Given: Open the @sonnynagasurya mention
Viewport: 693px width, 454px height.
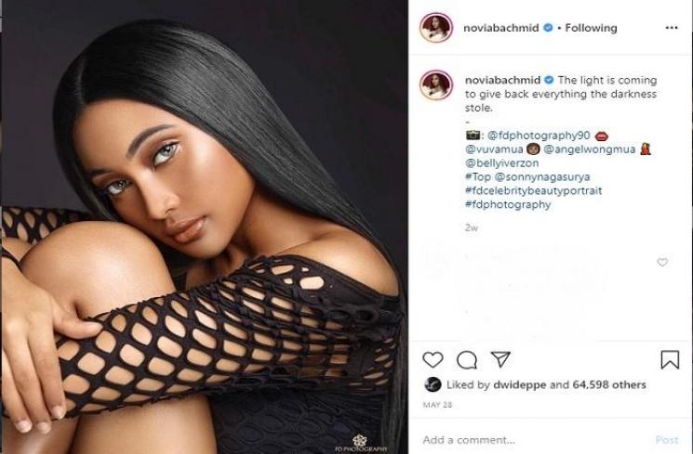Looking at the screenshot, I should [542, 177].
